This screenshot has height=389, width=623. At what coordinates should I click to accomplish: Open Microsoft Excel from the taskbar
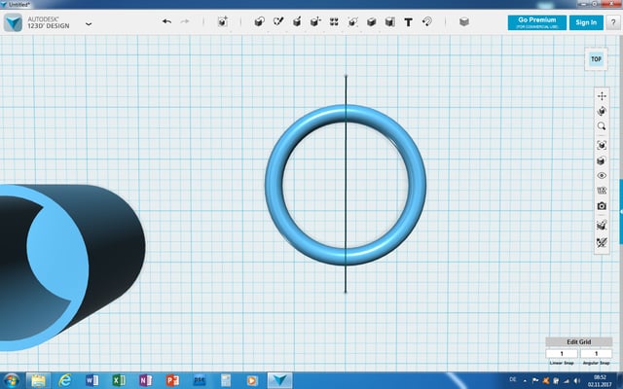119,380
